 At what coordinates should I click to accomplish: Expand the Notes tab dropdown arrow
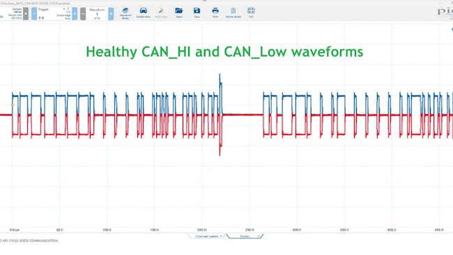(x=259, y=236)
